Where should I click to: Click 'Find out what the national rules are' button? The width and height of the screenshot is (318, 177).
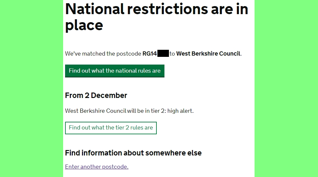click(x=114, y=71)
